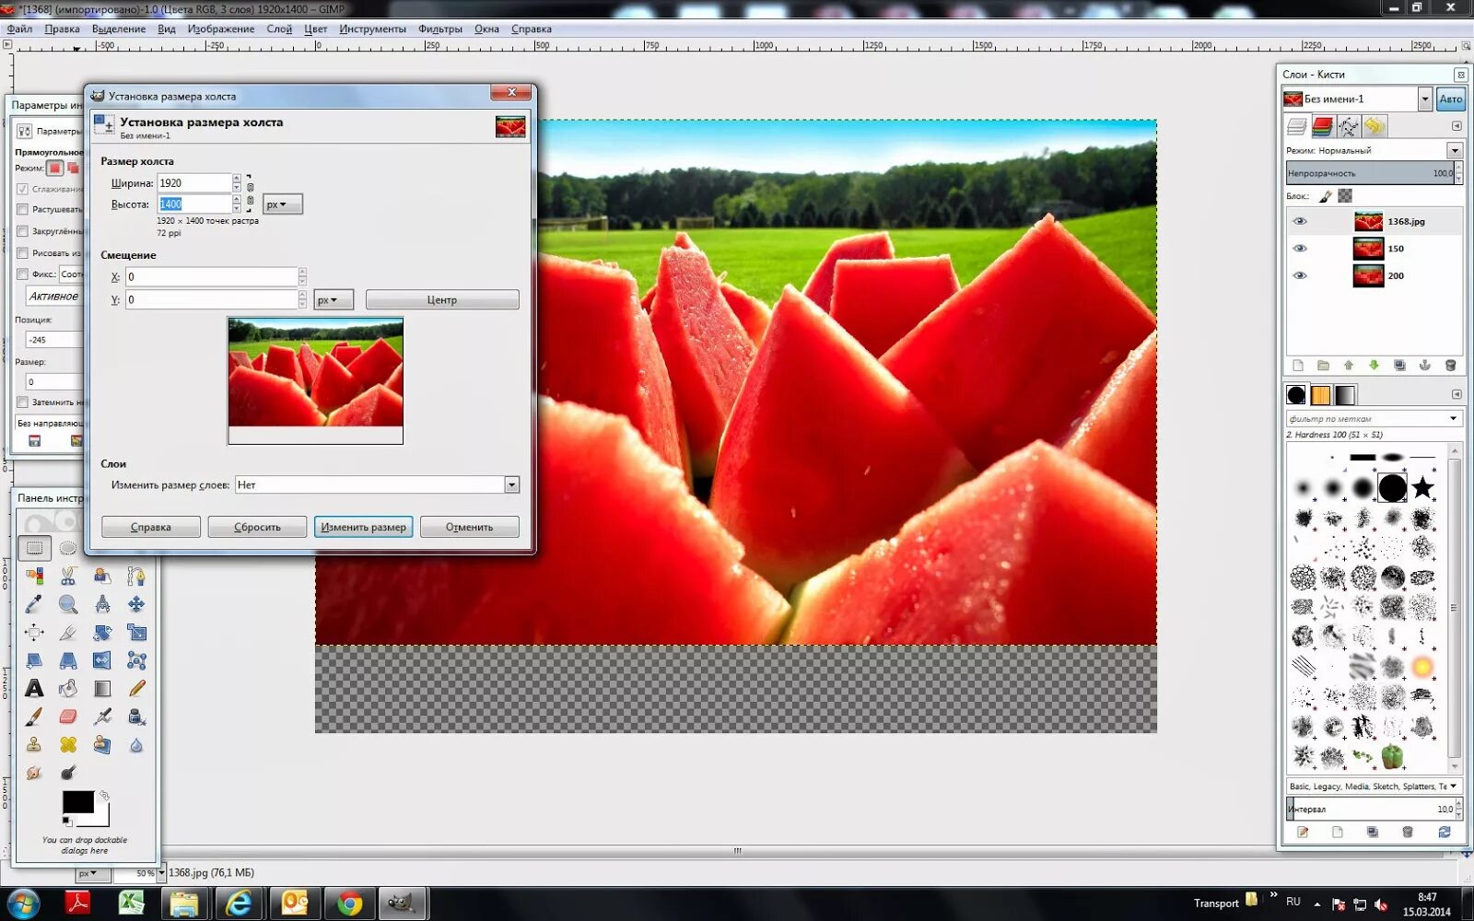This screenshot has height=921, width=1474.
Task: Open canvas size unit px dropdown
Action: [282, 204]
